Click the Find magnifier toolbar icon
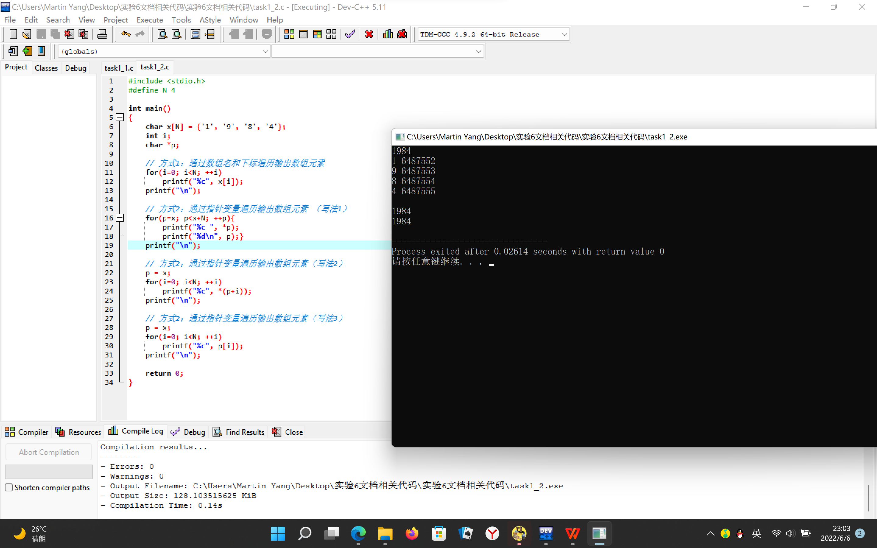 pos(162,34)
